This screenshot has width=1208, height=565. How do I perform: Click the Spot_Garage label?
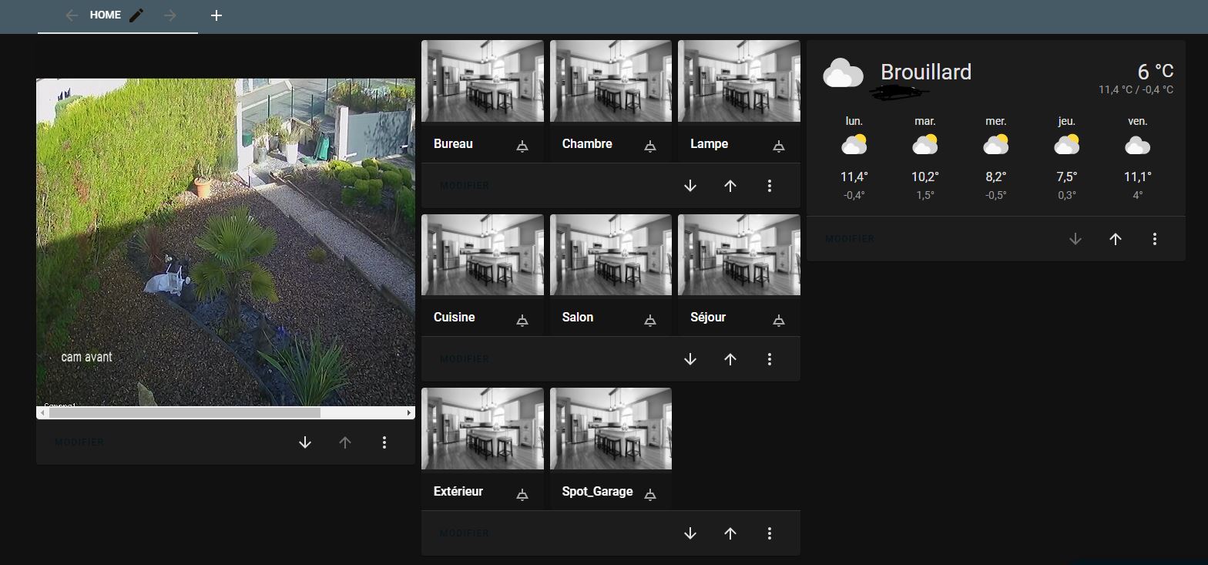click(598, 492)
